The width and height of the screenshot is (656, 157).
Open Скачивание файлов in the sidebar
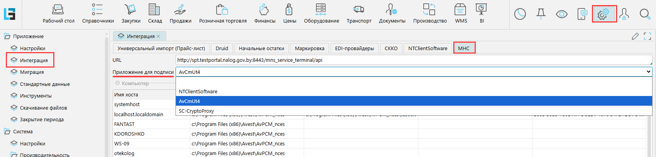point(43,108)
